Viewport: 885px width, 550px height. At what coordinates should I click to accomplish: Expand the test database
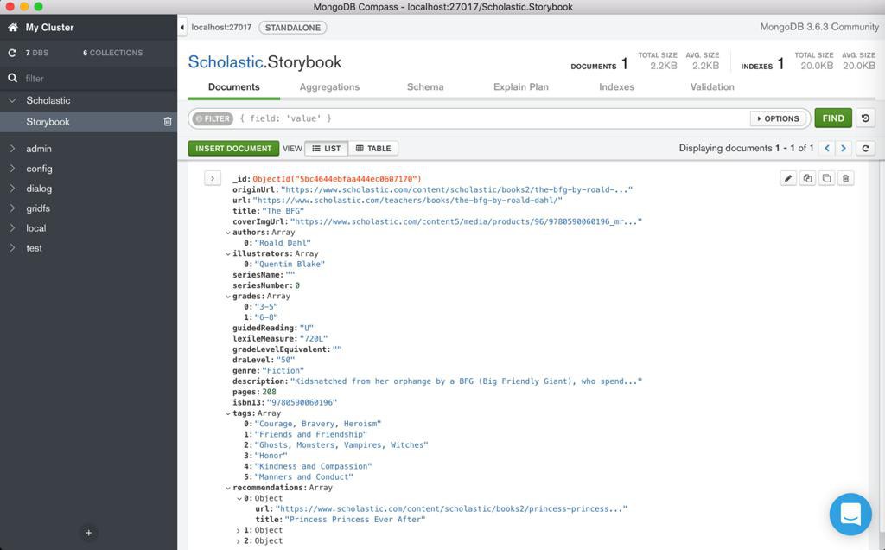click(x=12, y=247)
